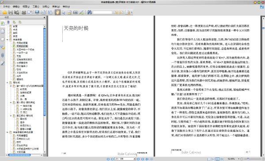Open the Layers side panel
The width and height of the screenshot is (265, 161).
(3, 39)
